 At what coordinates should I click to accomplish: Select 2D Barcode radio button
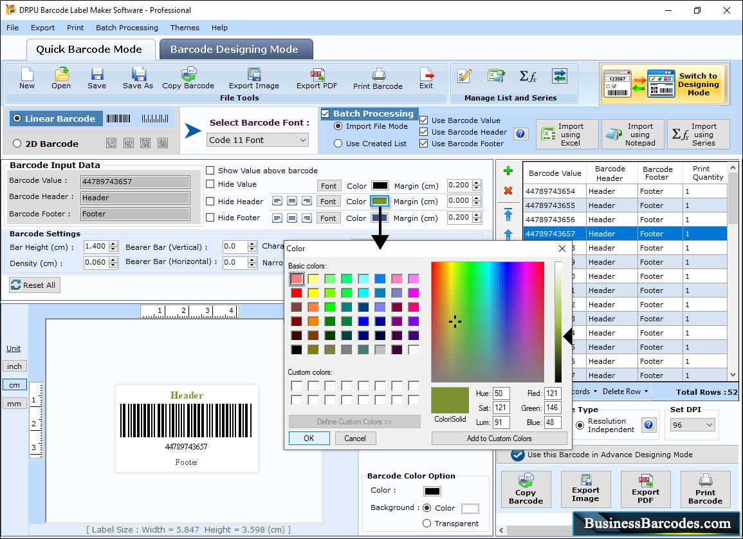17,144
